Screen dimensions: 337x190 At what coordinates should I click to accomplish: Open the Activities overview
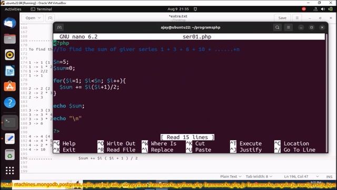pos(13,9)
